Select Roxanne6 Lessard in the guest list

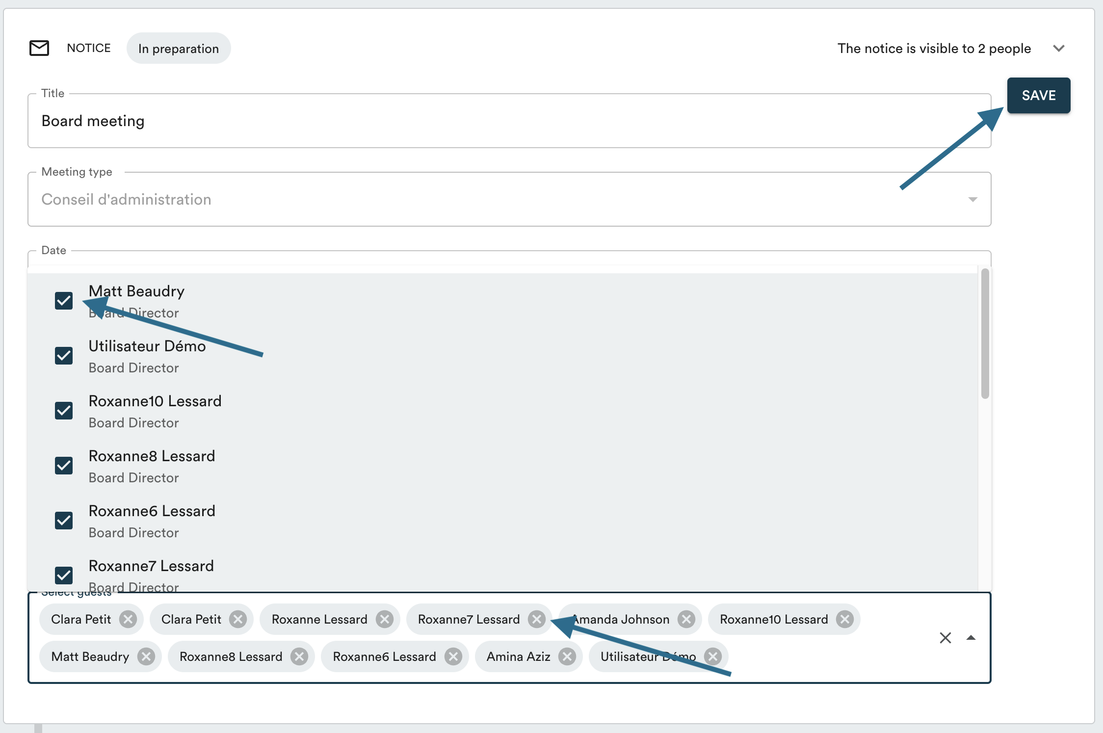click(x=152, y=511)
